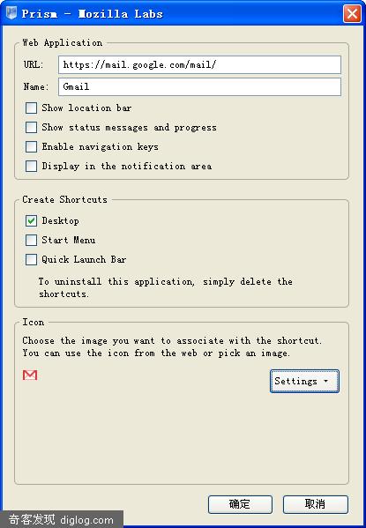Click the uninstall instructions text
This screenshot has height=528, width=366.
(x=165, y=287)
